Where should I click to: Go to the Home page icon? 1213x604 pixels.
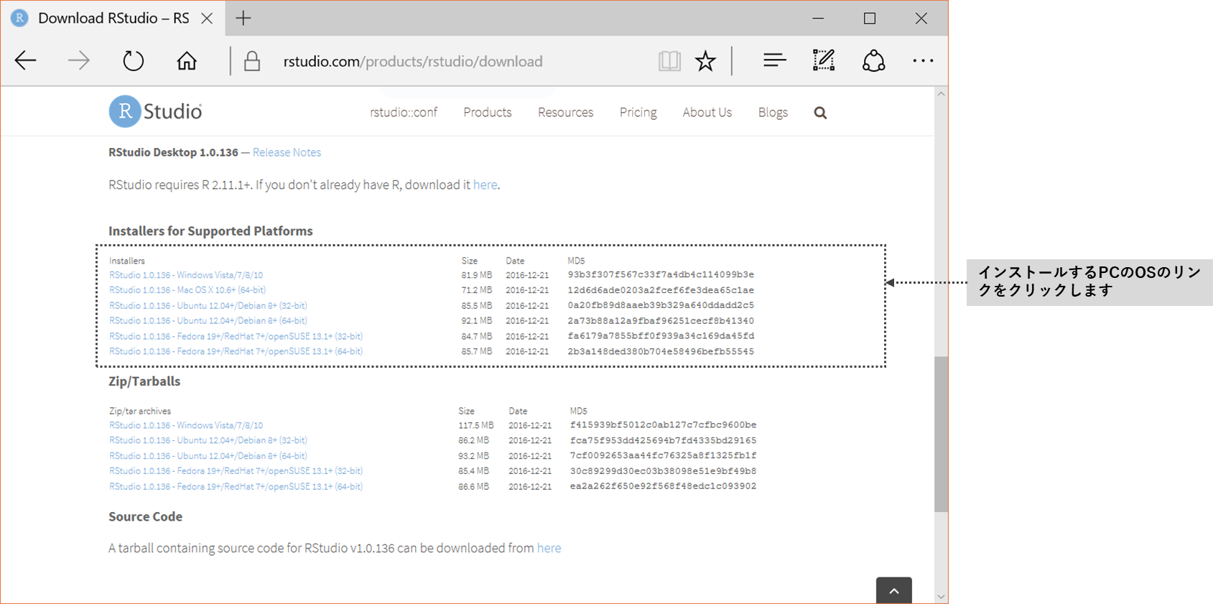(x=187, y=61)
